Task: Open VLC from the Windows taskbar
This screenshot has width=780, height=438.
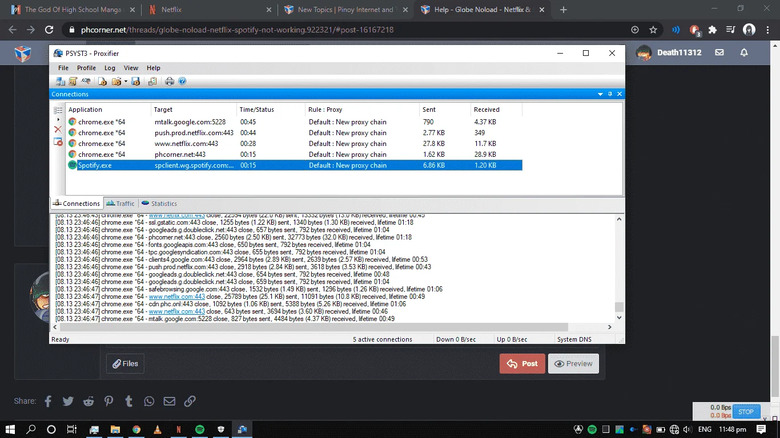Action: tap(158, 429)
